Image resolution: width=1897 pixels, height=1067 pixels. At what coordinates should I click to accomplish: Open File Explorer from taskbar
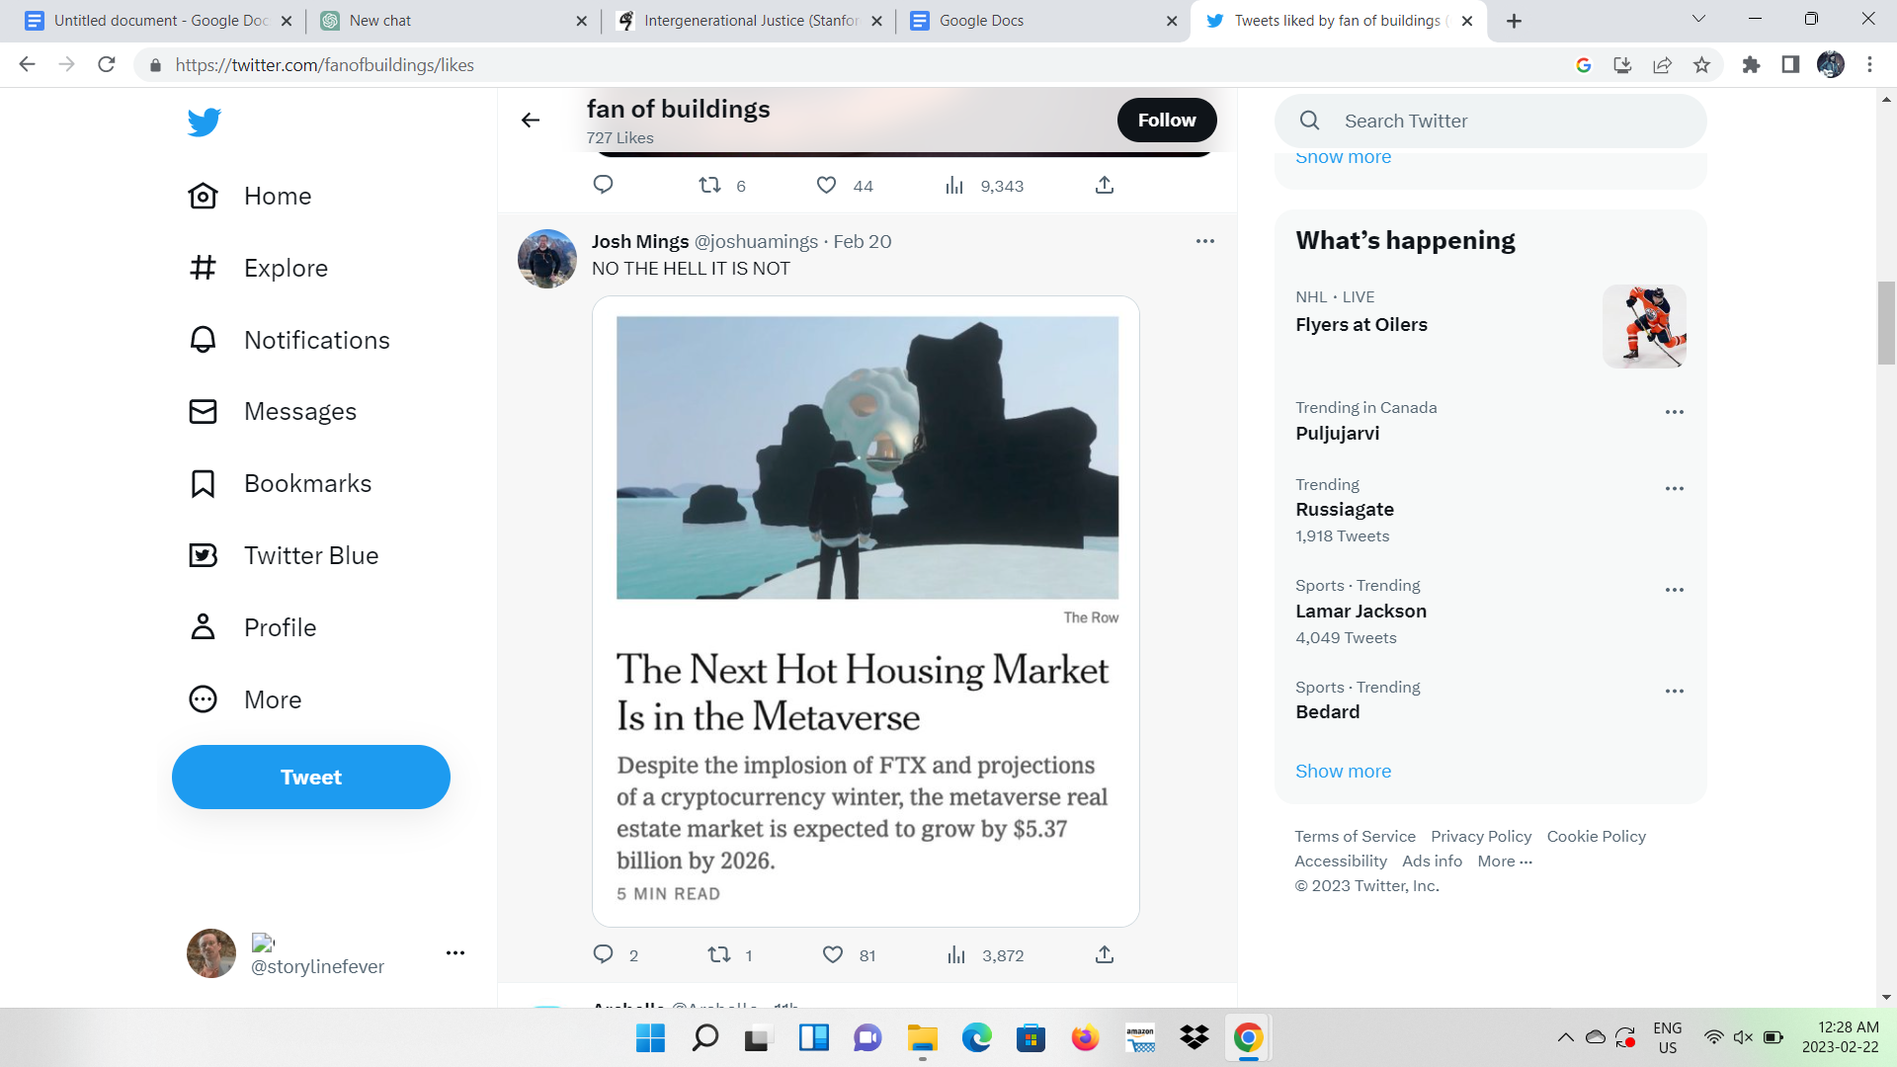tap(923, 1038)
